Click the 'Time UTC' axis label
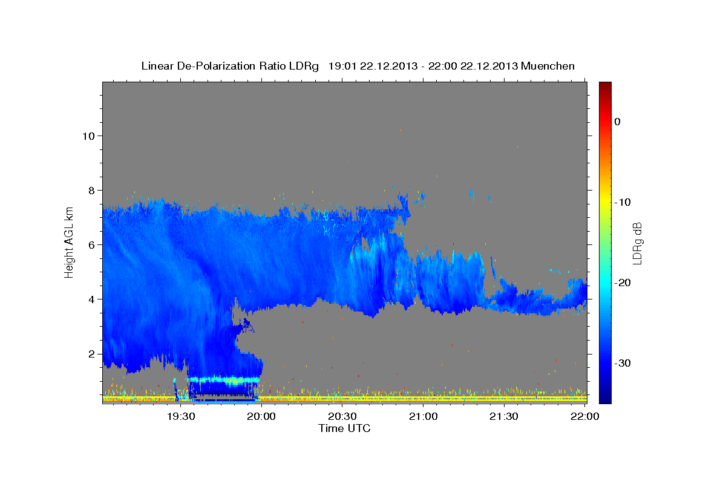 click(x=344, y=428)
